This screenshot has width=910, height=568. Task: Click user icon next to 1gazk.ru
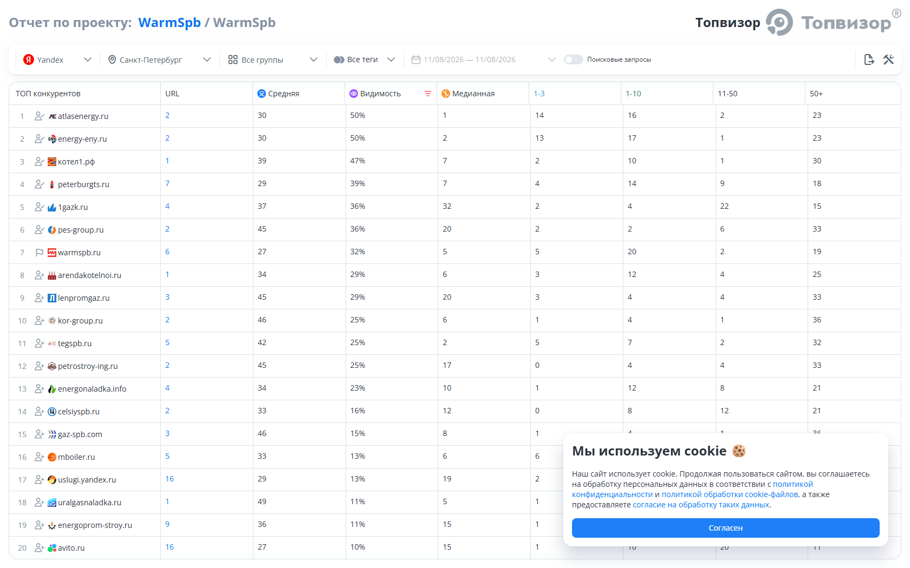(x=40, y=207)
